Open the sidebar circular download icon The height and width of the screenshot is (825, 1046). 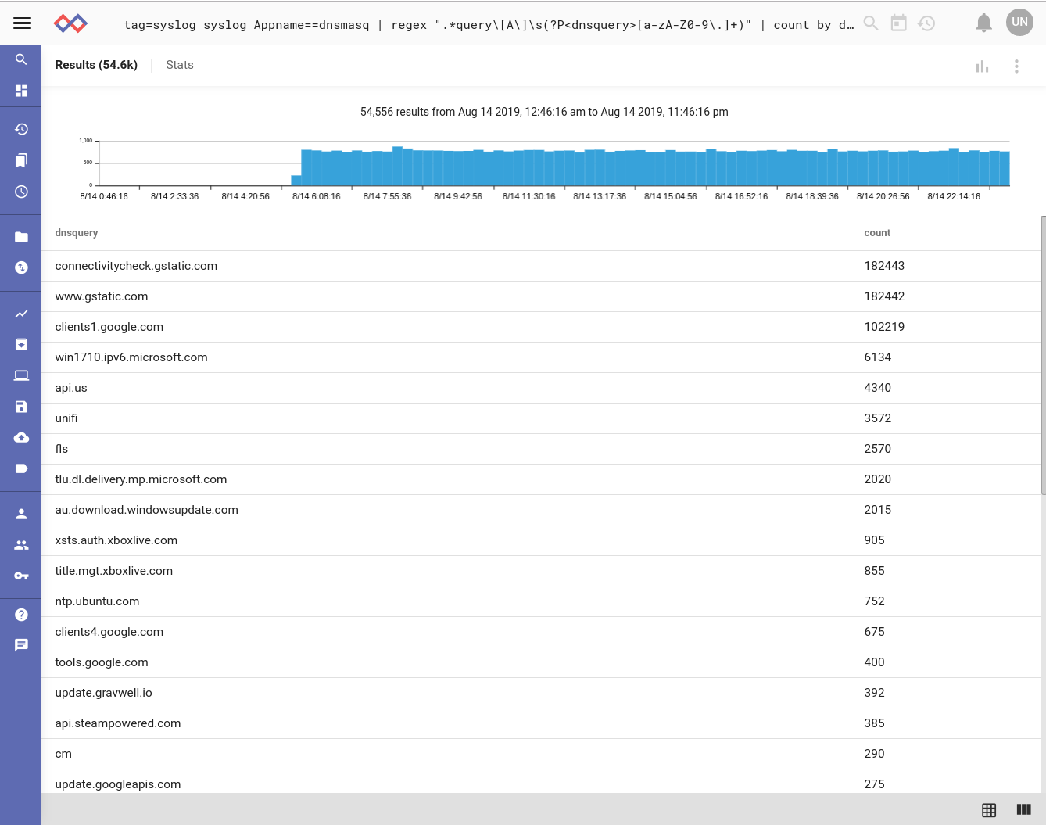click(21, 267)
